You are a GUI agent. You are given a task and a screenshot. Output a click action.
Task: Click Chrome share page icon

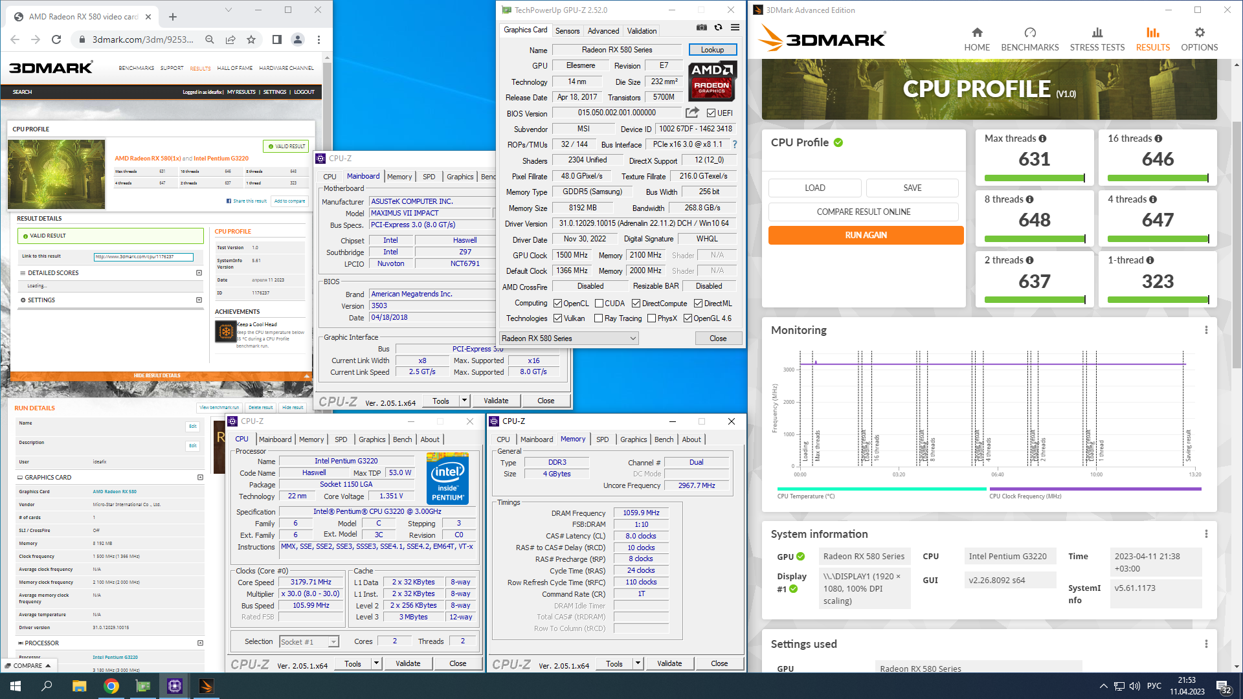tap(230, 39)
